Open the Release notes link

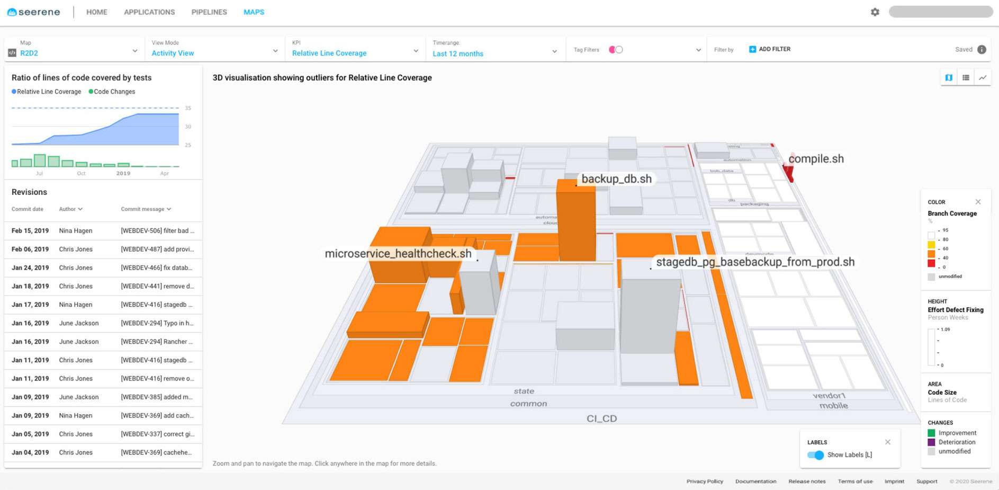[x=807, y=482]
